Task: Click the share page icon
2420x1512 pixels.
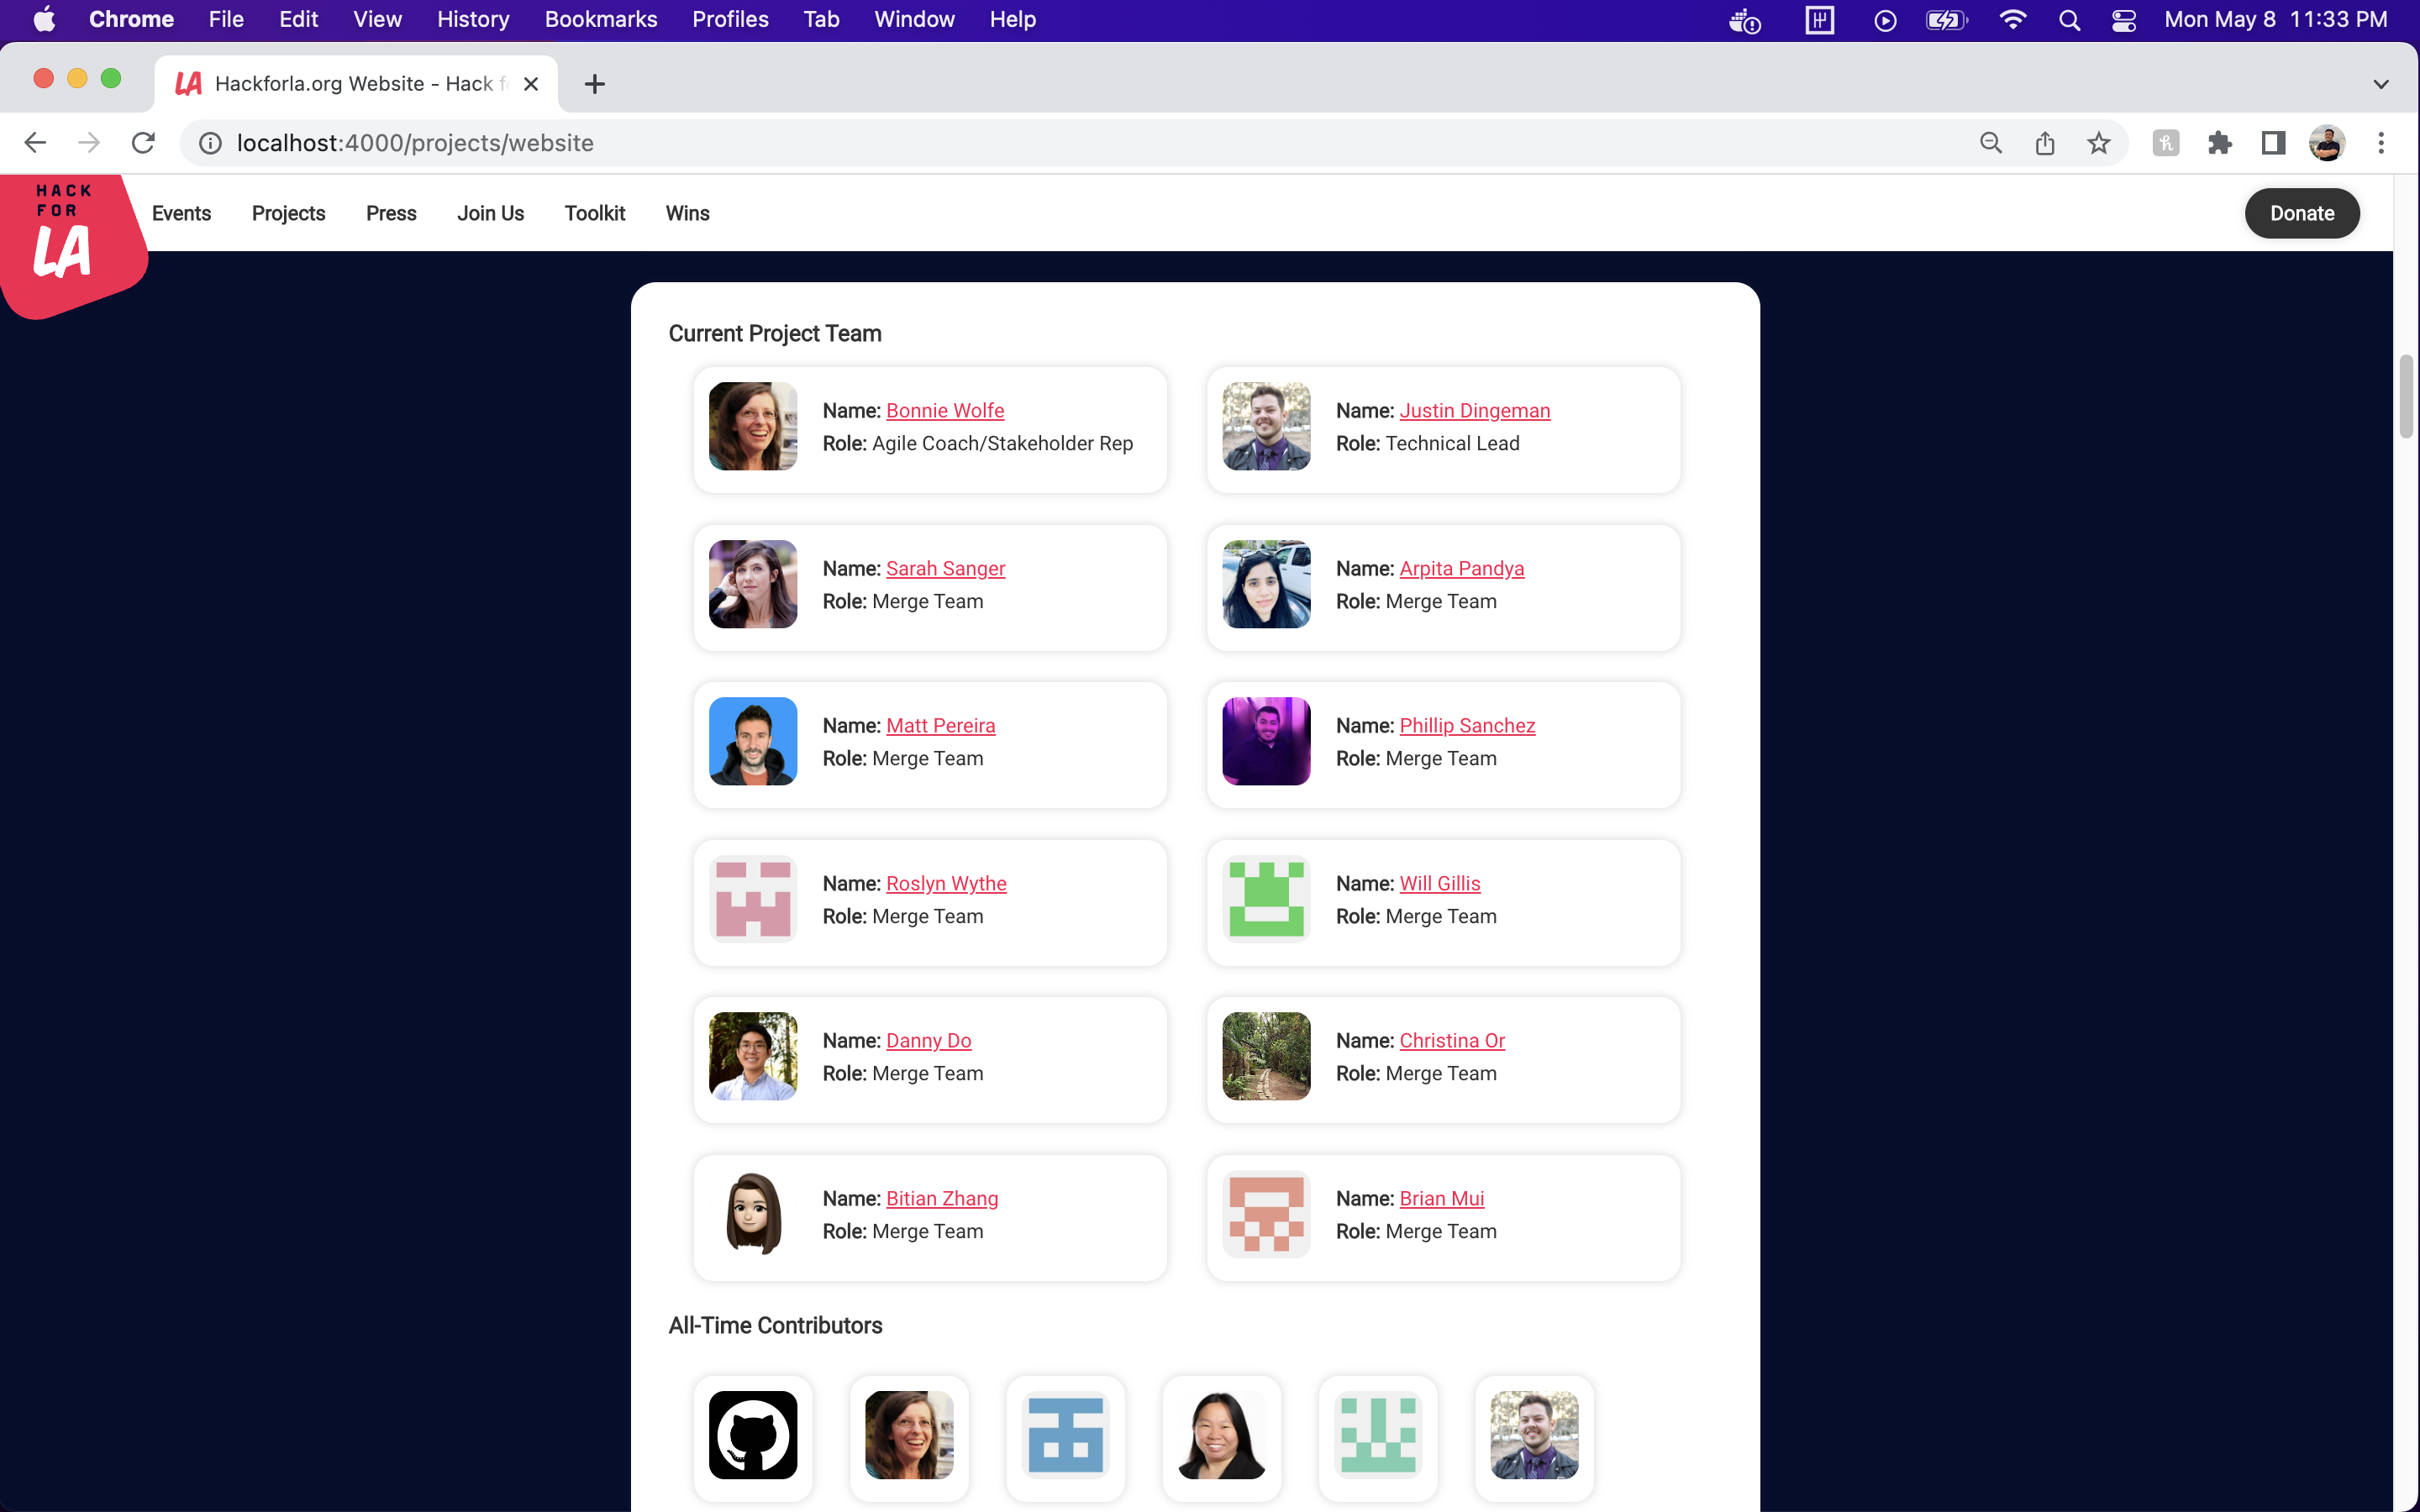Action: click(x=2044, y=143)
